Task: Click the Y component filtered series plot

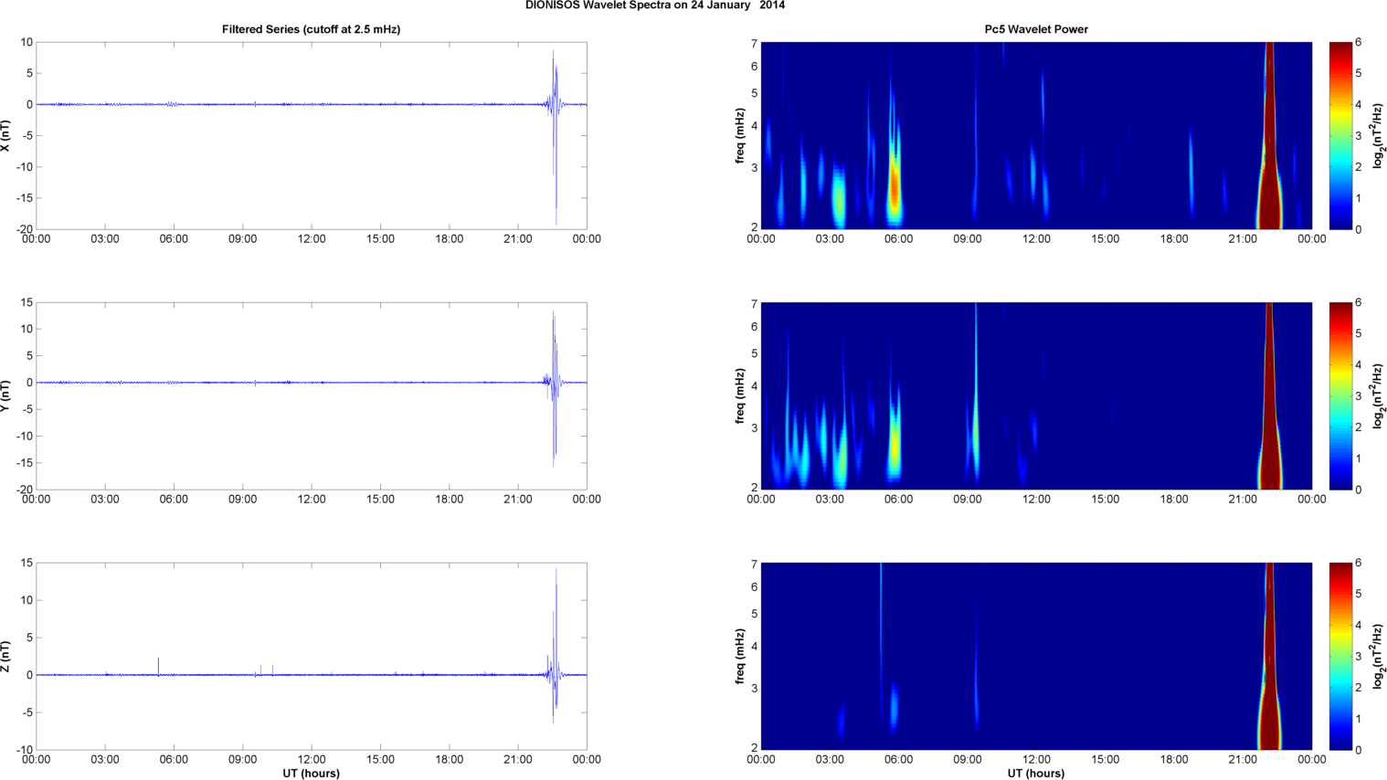Action: click(x=311, y=395)
